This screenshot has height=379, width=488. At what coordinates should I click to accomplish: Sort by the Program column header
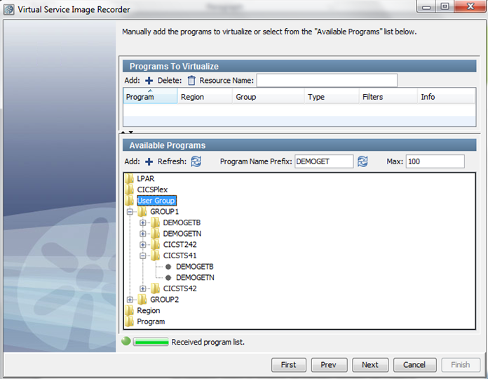[150, 96]
